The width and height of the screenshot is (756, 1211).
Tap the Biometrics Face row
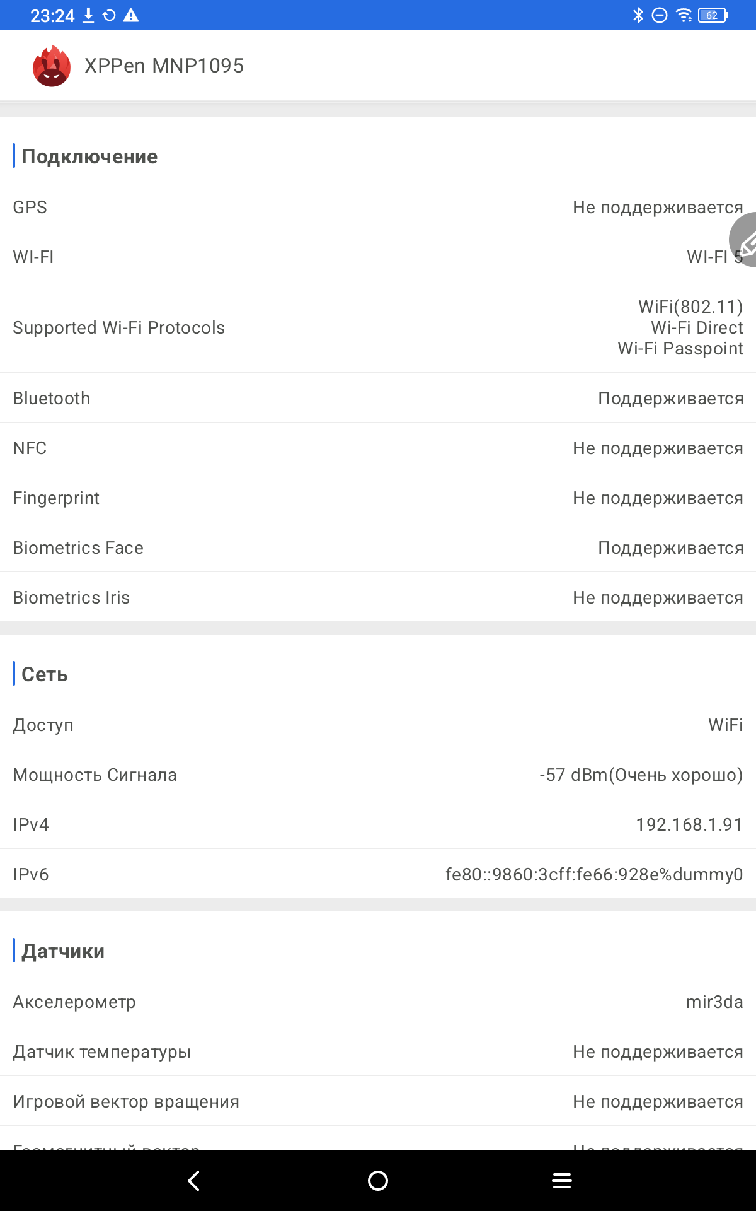click(378, 547)
